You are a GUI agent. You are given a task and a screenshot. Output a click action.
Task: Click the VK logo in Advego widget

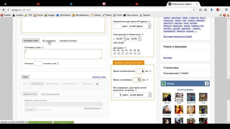click(207, 83)
